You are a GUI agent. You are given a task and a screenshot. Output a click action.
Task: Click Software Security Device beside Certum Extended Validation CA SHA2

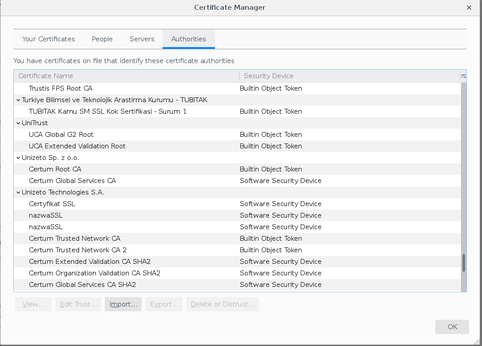[281, 262]
